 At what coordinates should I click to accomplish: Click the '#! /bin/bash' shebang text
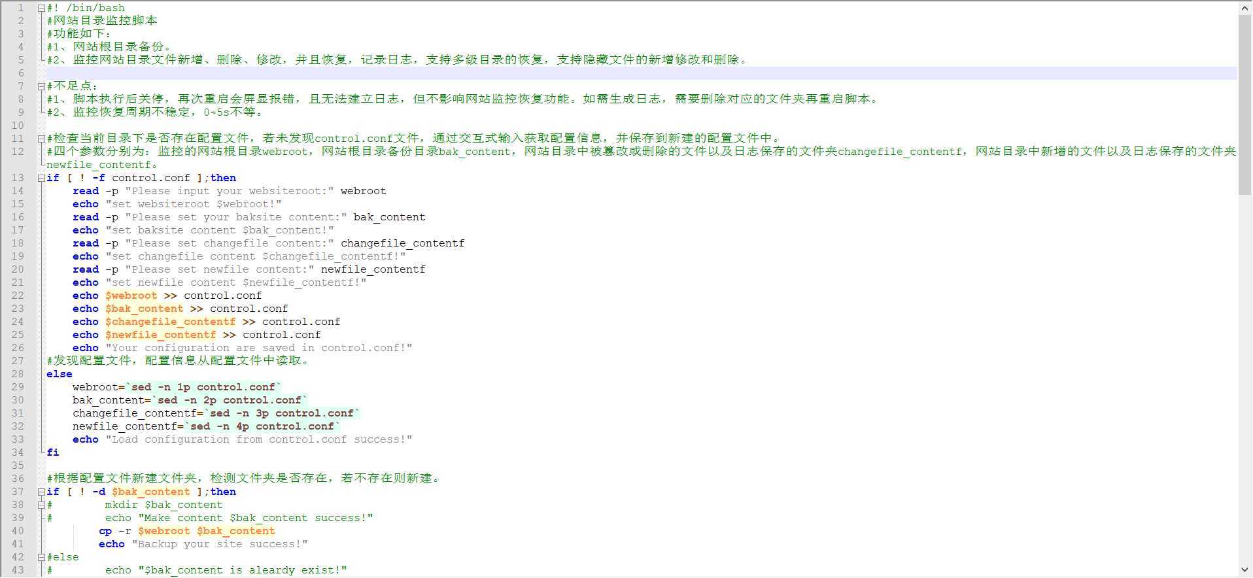(x=86, y=8)
